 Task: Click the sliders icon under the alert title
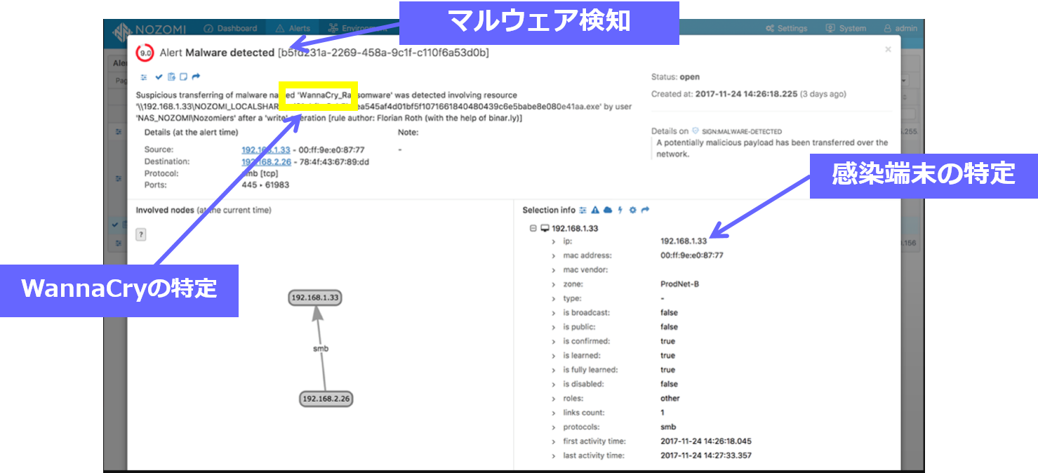click(143, 76)
